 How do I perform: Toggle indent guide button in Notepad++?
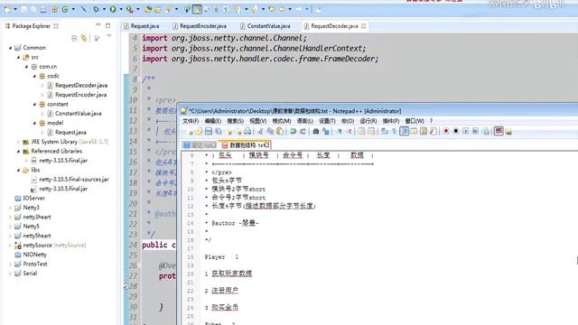[404, 131]
